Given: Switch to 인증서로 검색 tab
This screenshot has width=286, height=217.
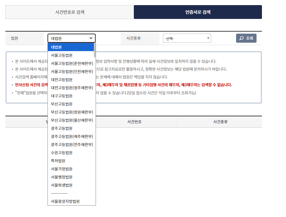Looking at the screenshot, I should point(198,12).
